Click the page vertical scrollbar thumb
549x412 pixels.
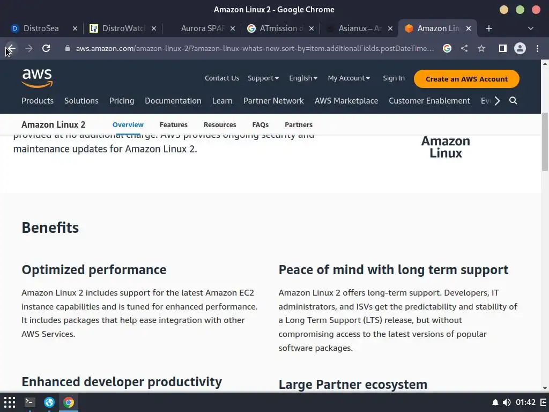pyautogui.click(x=545, y=142)
